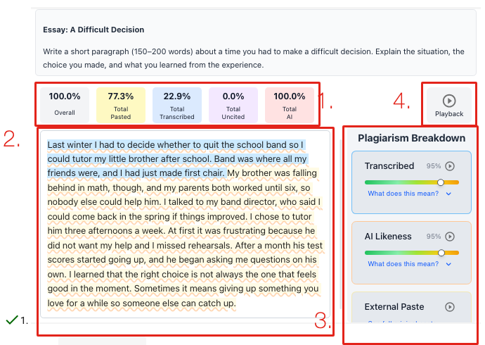Viewport: 485px width, 345px height.
Task: Select the 0.0% Total Uncited card
Action: (233, 106)
